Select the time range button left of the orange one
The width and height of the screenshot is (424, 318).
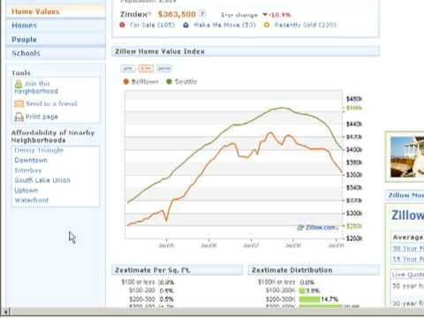(128, 68)
